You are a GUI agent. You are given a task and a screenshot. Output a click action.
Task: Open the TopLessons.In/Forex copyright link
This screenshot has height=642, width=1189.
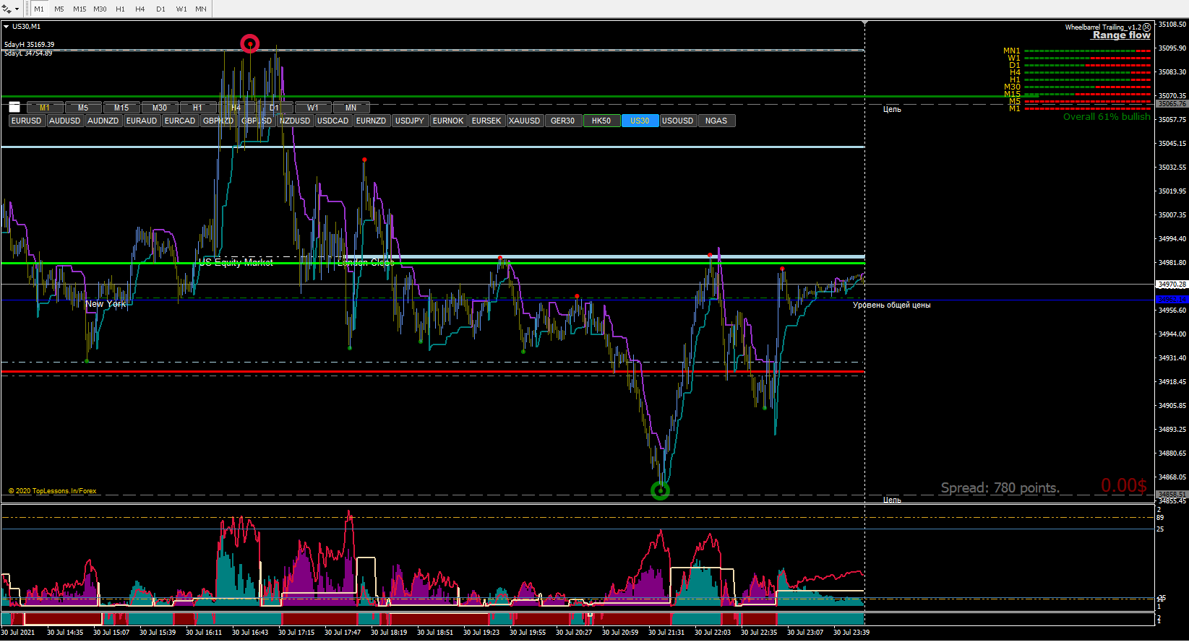[x=53, y=491]
